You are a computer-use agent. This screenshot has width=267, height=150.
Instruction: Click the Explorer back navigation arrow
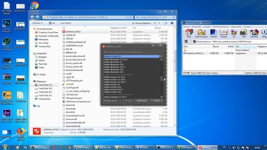pyautogui.click(x=32, y=17)
